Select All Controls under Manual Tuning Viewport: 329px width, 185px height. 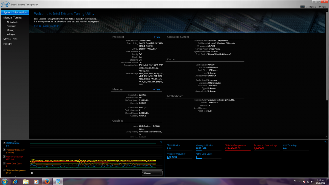coord(12,22)
